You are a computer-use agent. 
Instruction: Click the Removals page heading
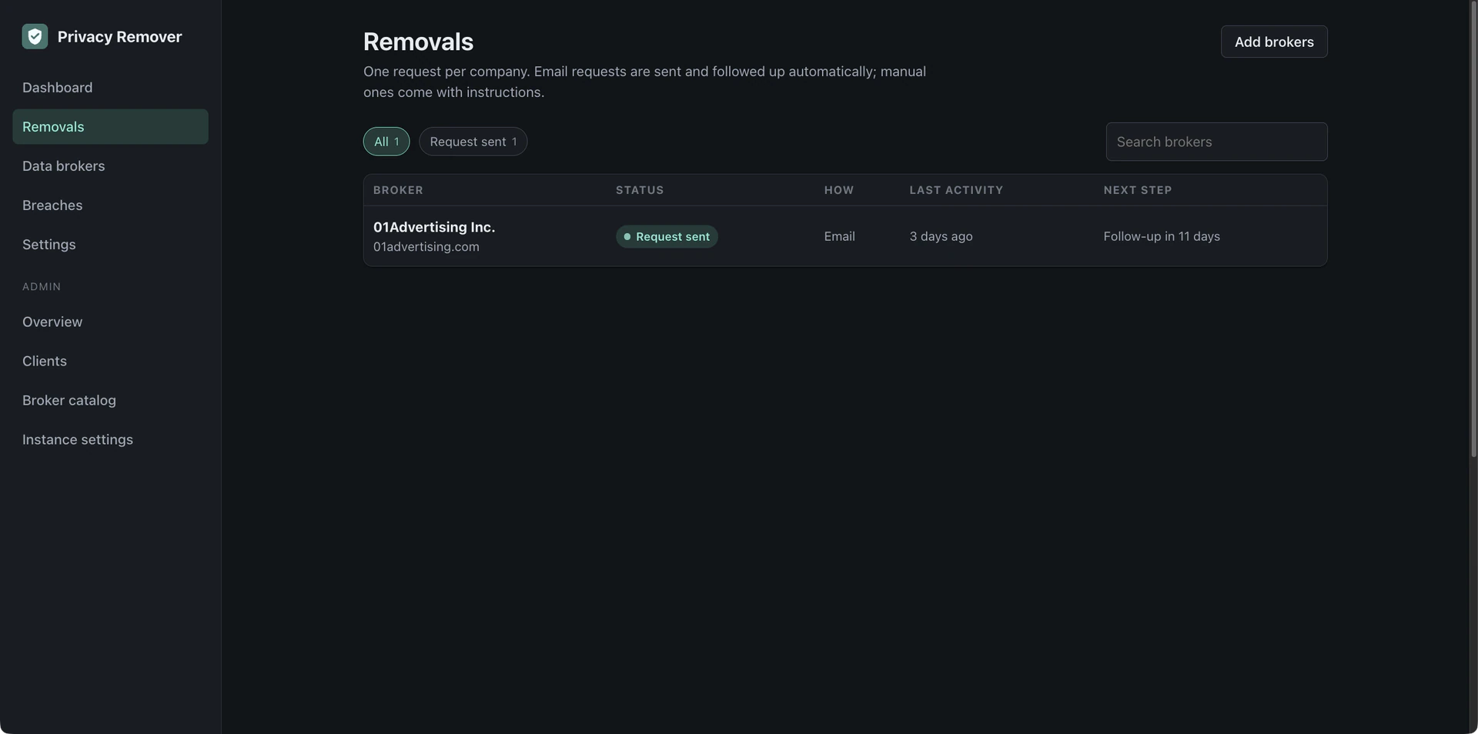pyautogui.click(x=418, y=42)
